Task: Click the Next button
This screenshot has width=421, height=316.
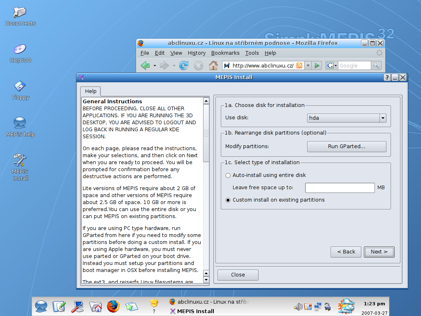Action: 379,252
